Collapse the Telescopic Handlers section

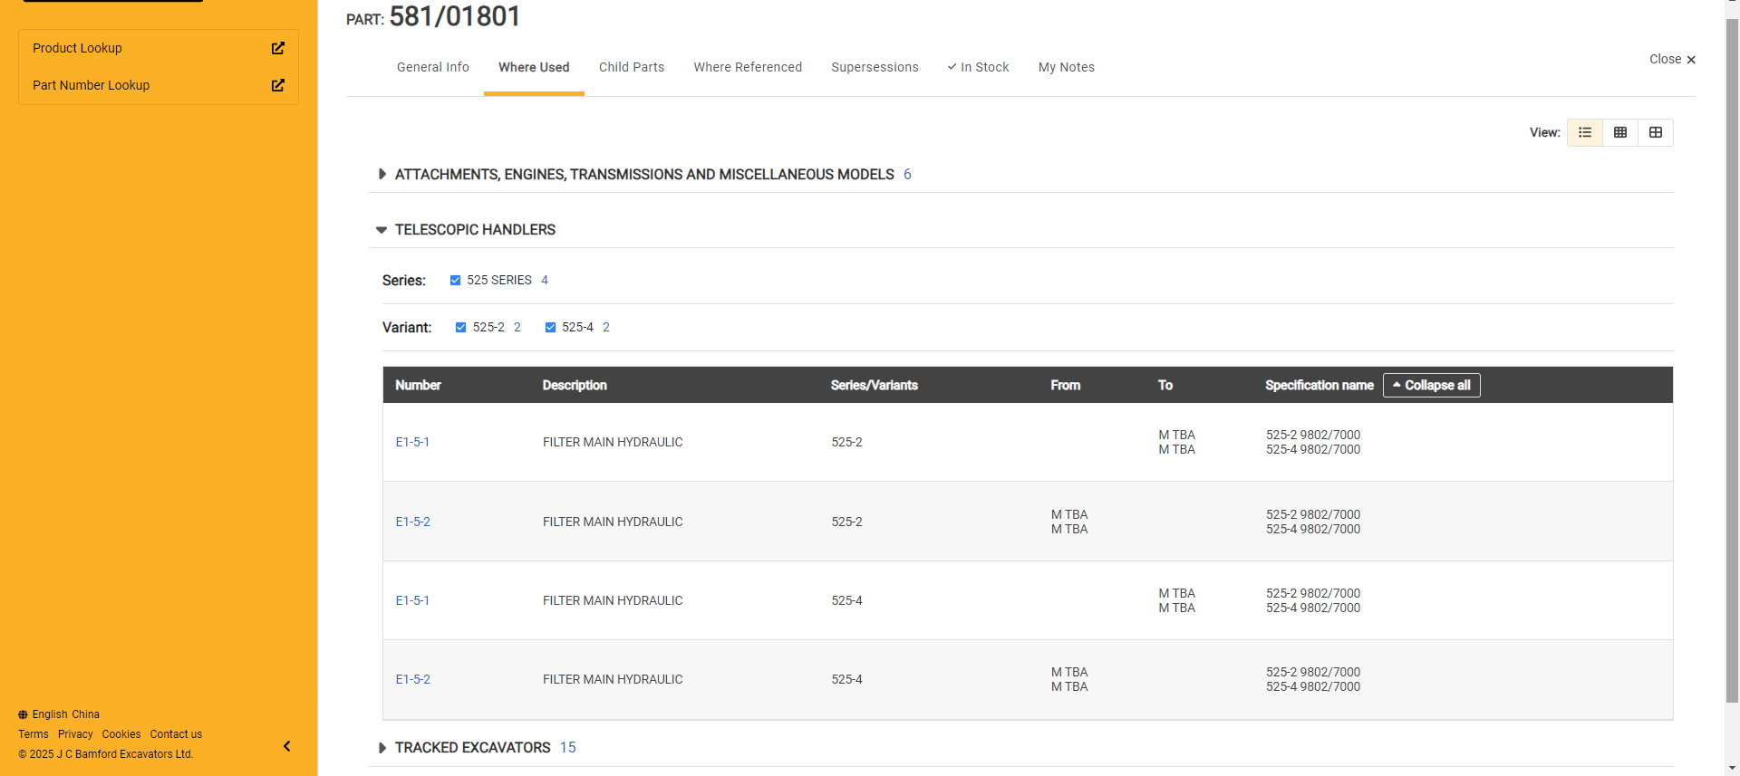382,230
